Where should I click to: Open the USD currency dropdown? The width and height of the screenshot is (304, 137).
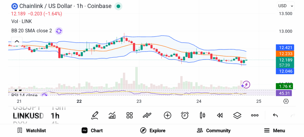pos(286,6)
